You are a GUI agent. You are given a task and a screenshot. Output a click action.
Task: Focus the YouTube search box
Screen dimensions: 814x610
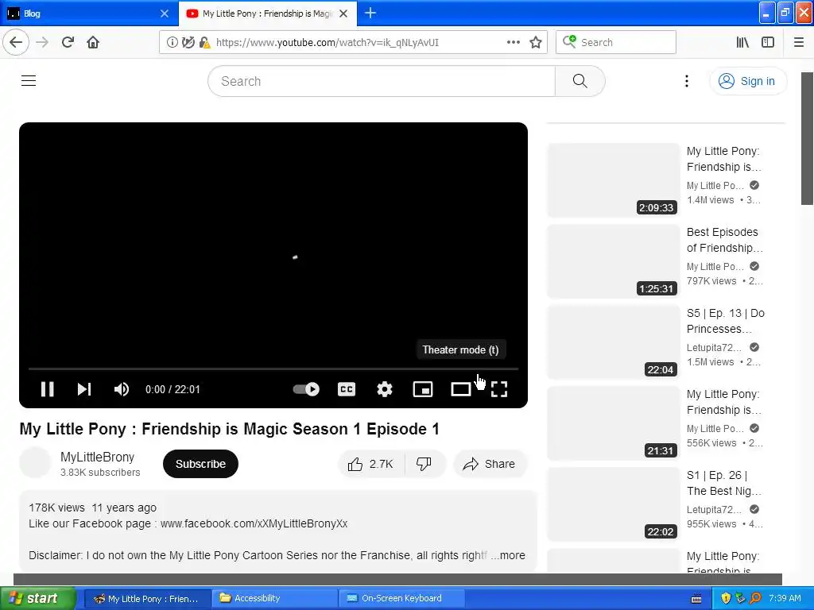tap(382, 81)
